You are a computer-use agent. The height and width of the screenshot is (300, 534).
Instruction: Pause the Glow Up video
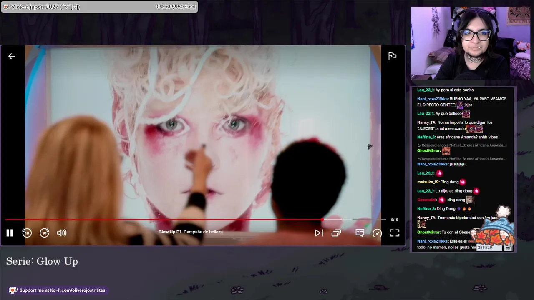[10, 233]
